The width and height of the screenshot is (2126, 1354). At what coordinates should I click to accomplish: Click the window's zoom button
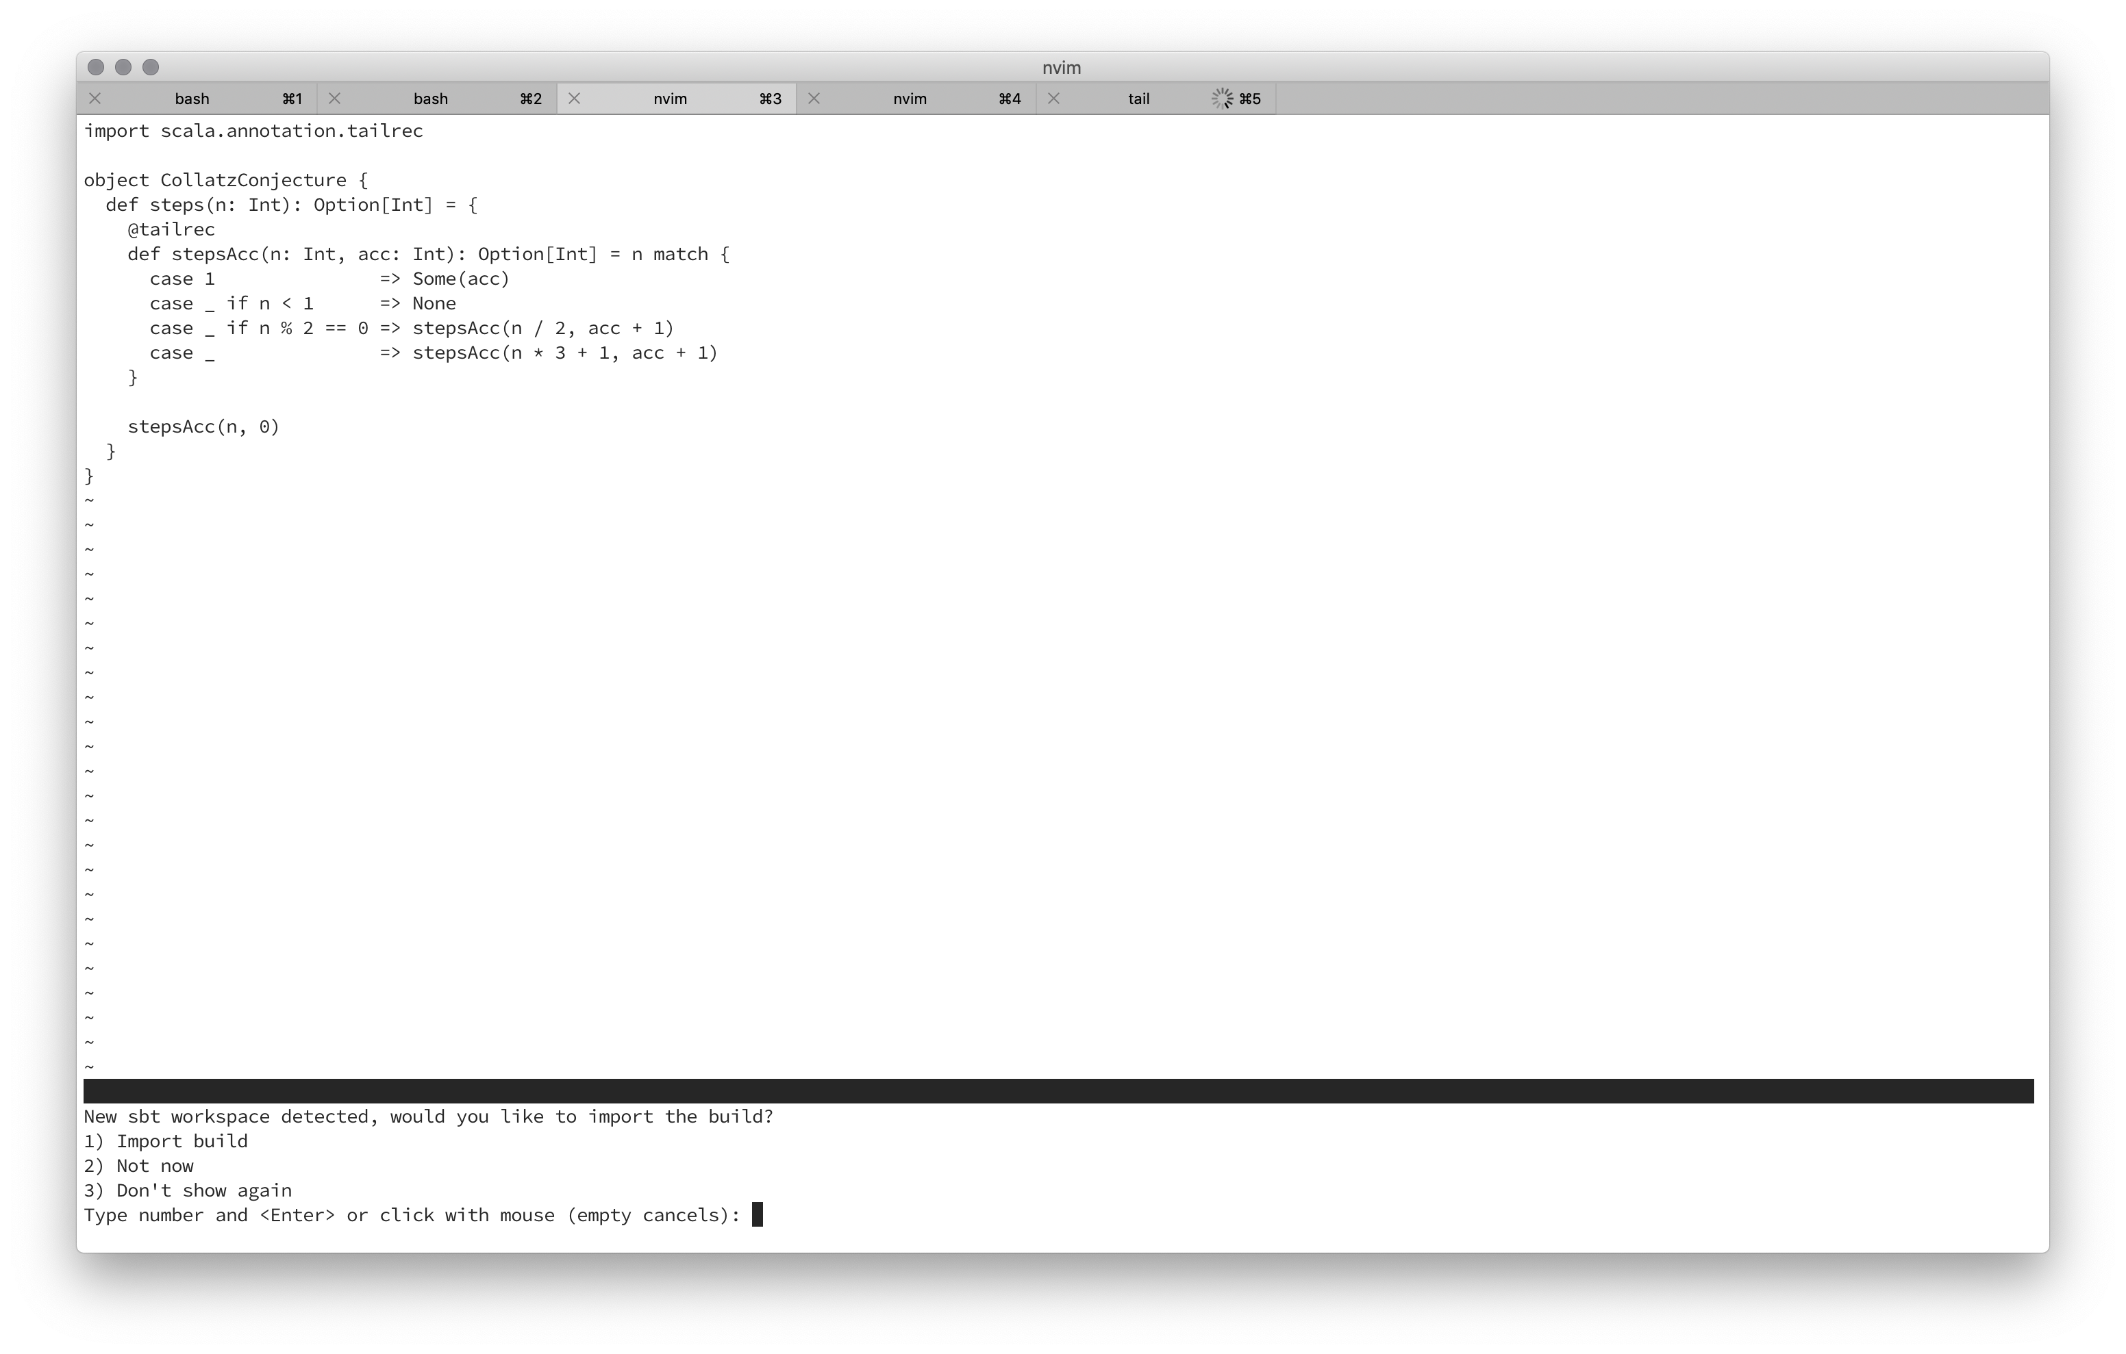(x=151, y=67)
